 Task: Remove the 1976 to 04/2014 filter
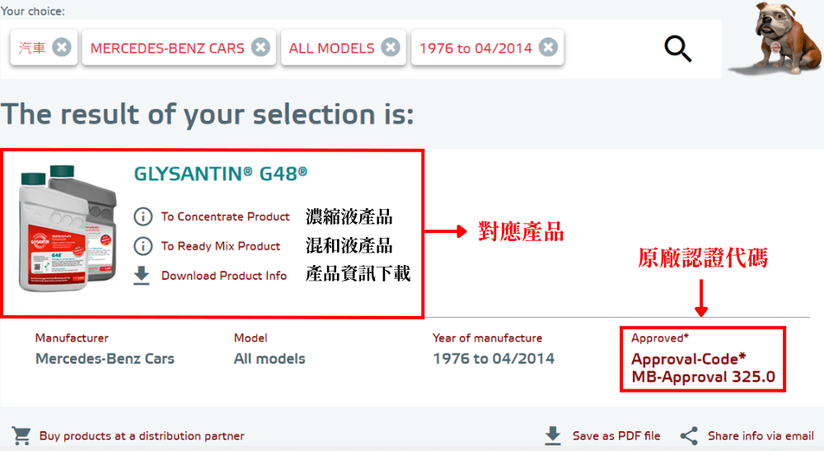point(548,48)
